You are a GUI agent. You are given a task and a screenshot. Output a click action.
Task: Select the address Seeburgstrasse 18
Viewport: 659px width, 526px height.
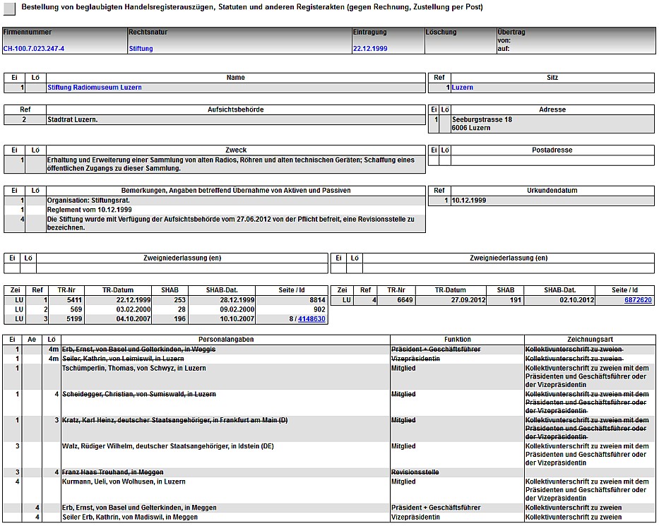[482, 120]
